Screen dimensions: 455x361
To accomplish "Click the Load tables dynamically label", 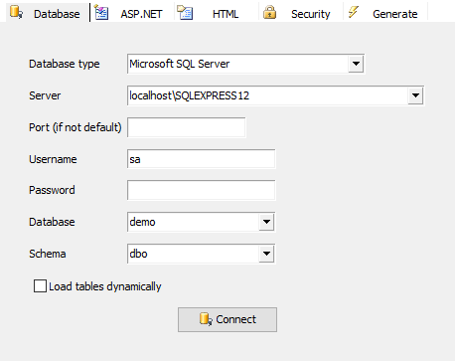I will tap(105, 286).
